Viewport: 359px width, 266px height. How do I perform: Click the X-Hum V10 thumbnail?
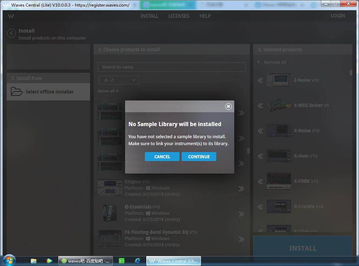pos(279,156)
